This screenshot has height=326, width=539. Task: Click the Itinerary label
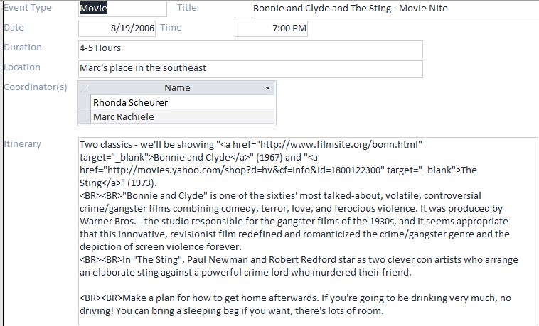click(x=23, y=144)
